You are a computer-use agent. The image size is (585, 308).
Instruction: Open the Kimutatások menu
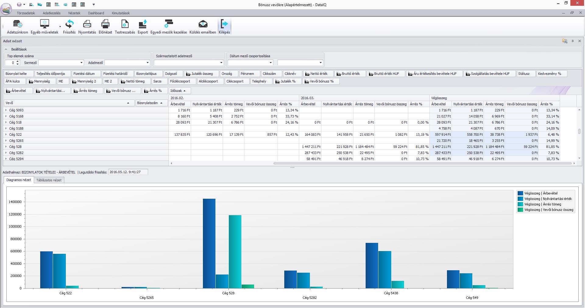click(121, 13)
